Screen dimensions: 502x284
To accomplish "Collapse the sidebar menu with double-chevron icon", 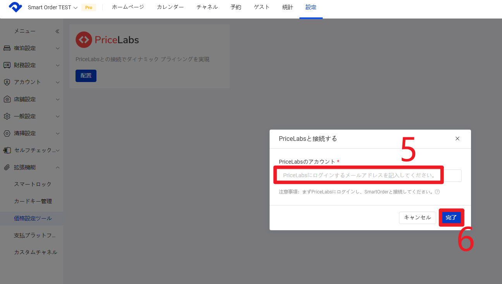I will 57,31.
